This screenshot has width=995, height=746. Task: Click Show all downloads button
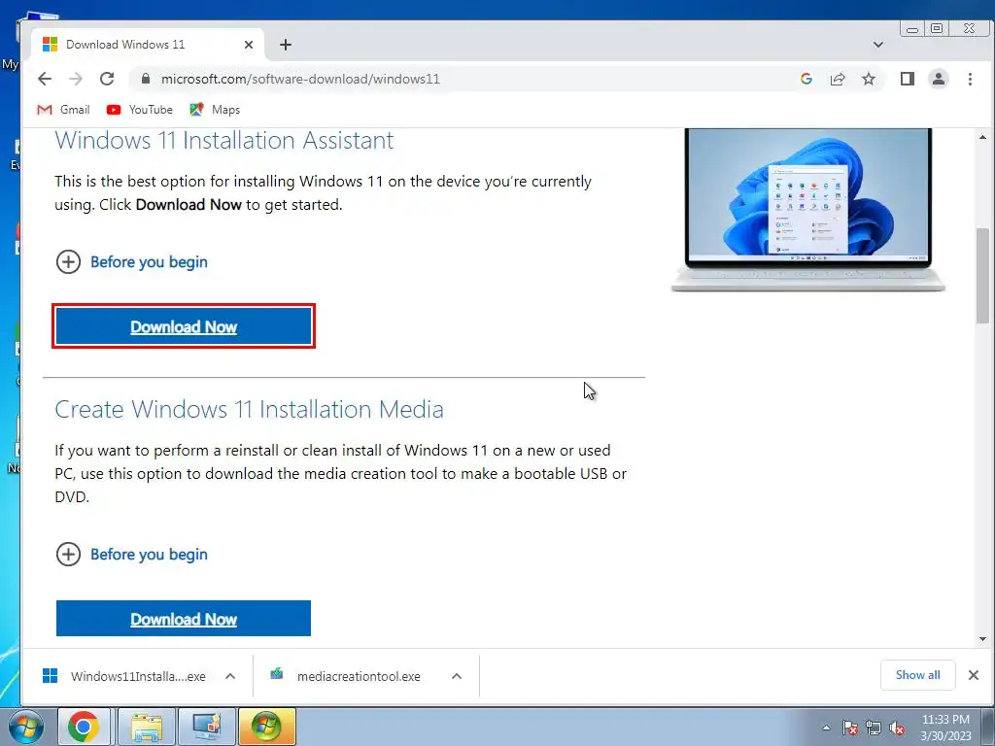click(917, 675)
